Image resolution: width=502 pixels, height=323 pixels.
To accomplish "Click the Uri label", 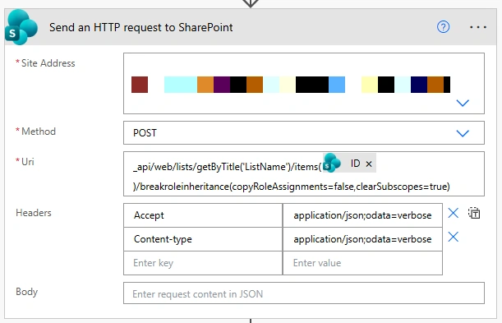I will coord(28,162).
